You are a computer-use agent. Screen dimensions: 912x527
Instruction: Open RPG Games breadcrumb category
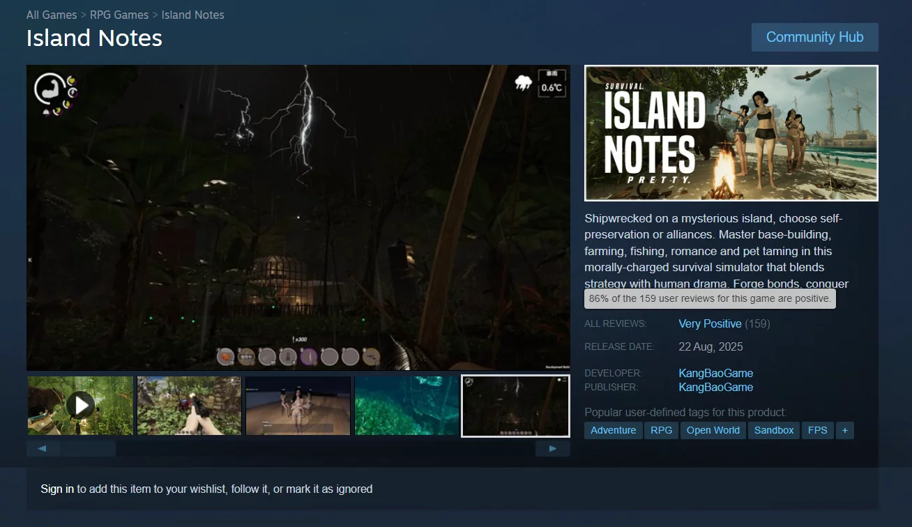(119, 15)
